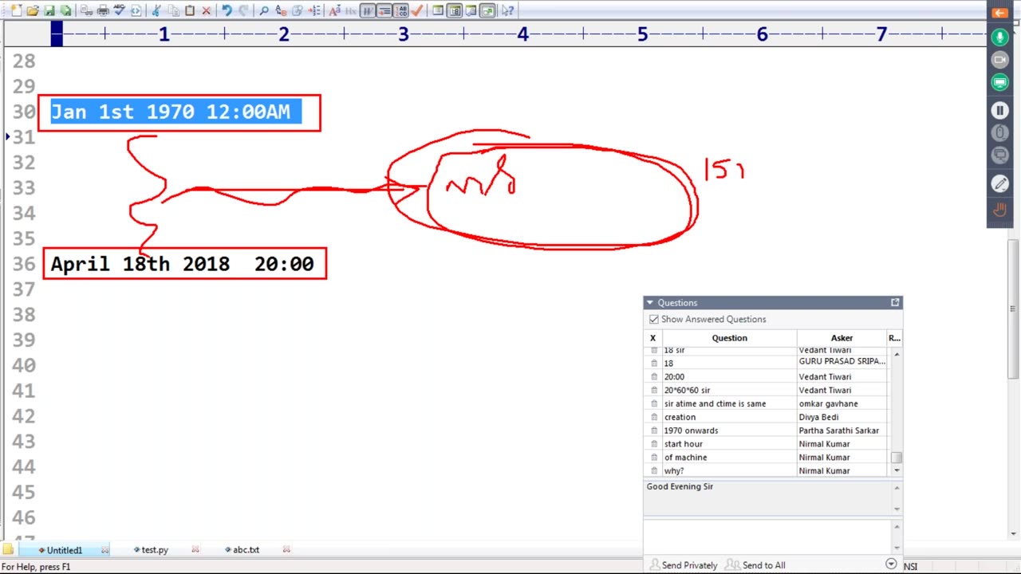Open the pen drawing tools
Screen dimensions: 1021x574
tap(999, 184)
